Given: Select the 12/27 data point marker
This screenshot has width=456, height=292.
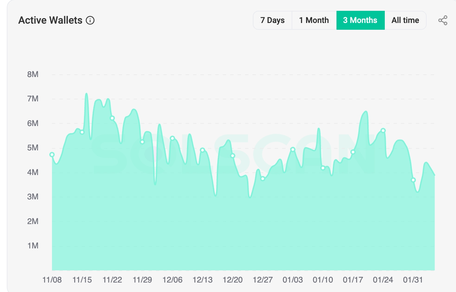Looking at the screenshot, I should [x=263, y=178].
